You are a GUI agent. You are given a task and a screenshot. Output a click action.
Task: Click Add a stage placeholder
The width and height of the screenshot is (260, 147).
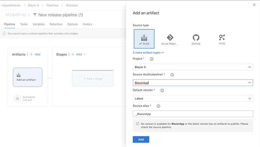pos(93,78)
